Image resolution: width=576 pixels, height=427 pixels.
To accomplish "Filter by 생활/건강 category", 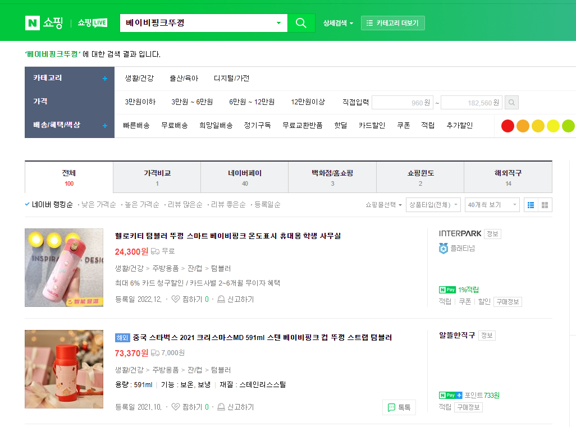I will 139,78.
